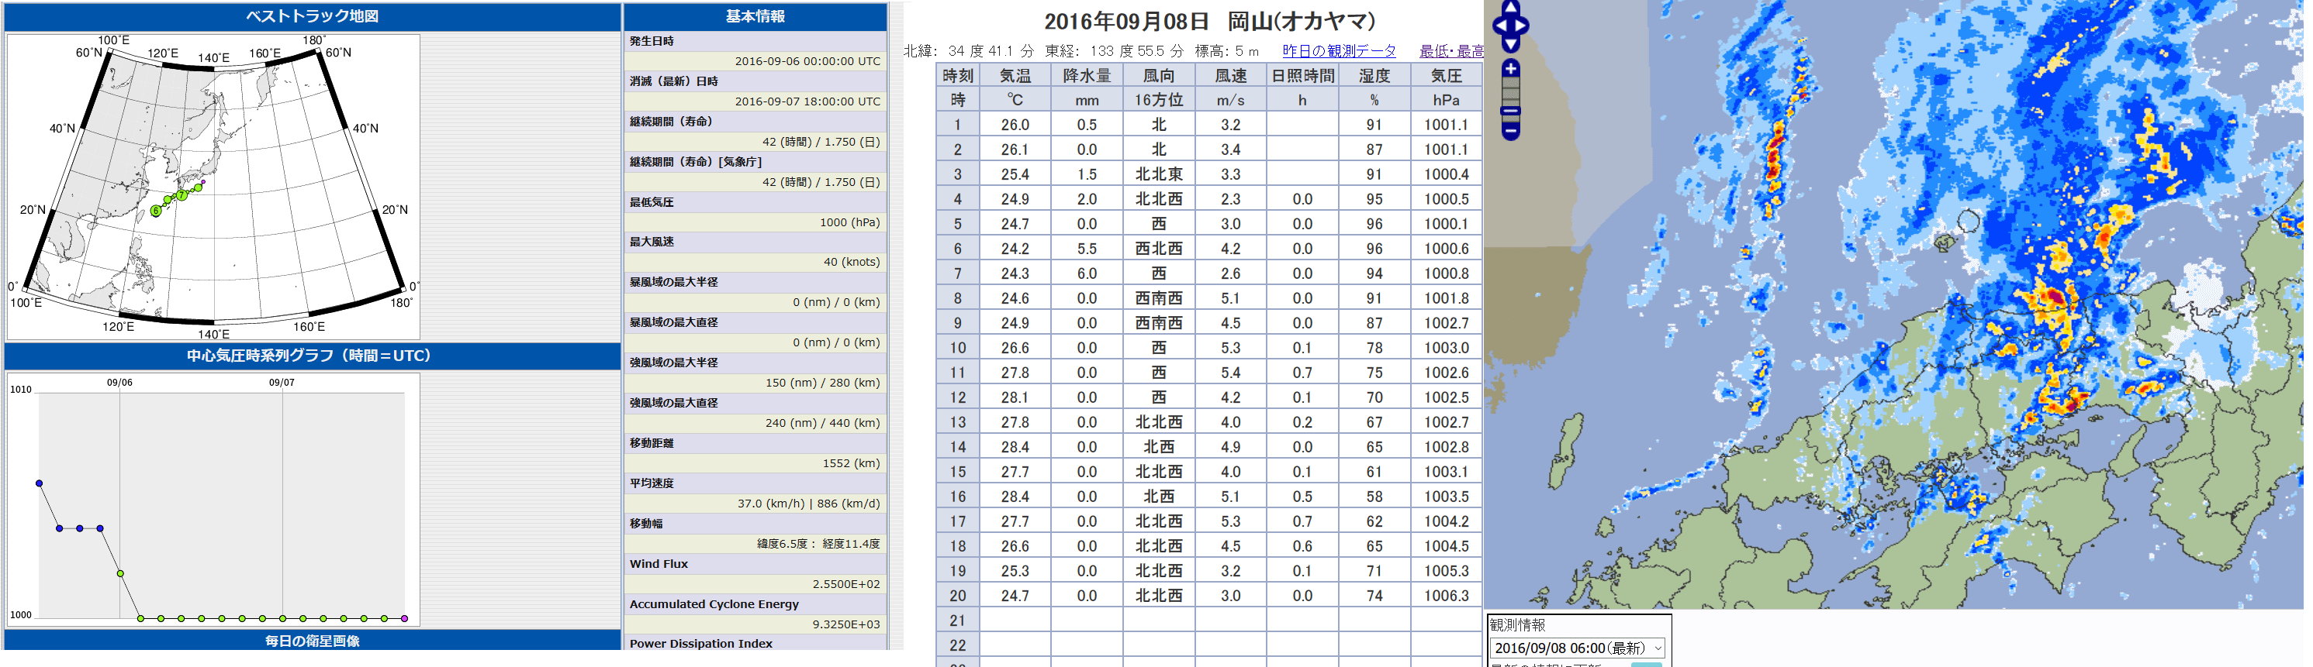Open the 最低・最高 link

click(1451, 51)
